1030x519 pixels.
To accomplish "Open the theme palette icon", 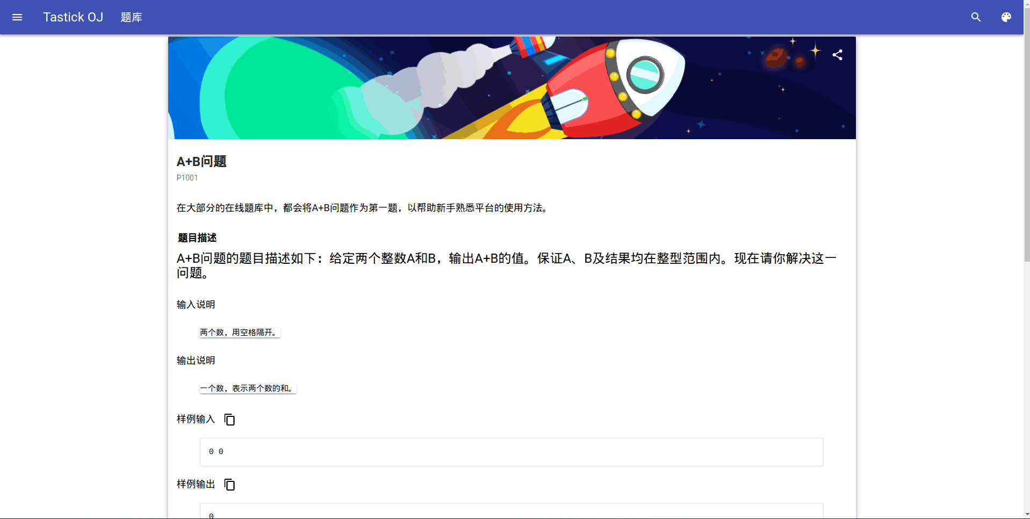I will point(1006,17).
